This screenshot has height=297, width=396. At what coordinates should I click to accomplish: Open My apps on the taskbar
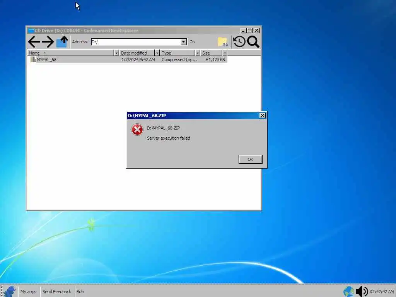pyautogui.click(x=28, y=292)
